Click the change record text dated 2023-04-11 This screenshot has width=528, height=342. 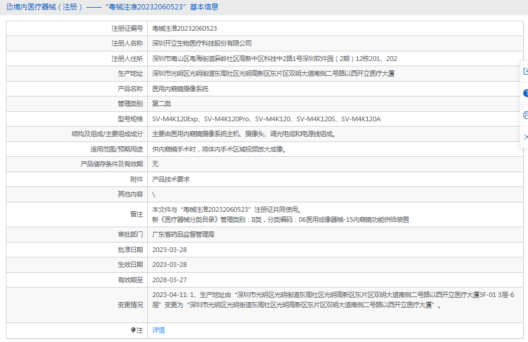(333, 300)
